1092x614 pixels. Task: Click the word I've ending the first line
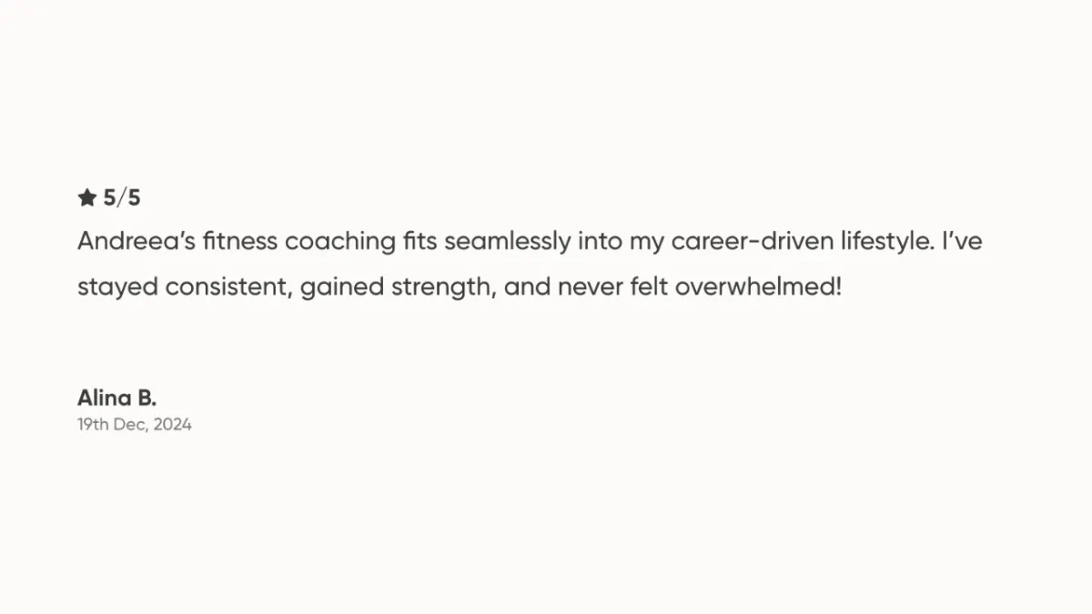tap(962, 242)
